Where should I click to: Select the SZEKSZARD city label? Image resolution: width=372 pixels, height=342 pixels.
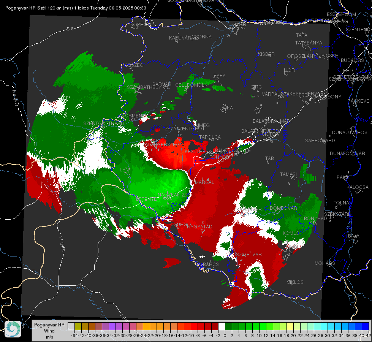(338, 214)
